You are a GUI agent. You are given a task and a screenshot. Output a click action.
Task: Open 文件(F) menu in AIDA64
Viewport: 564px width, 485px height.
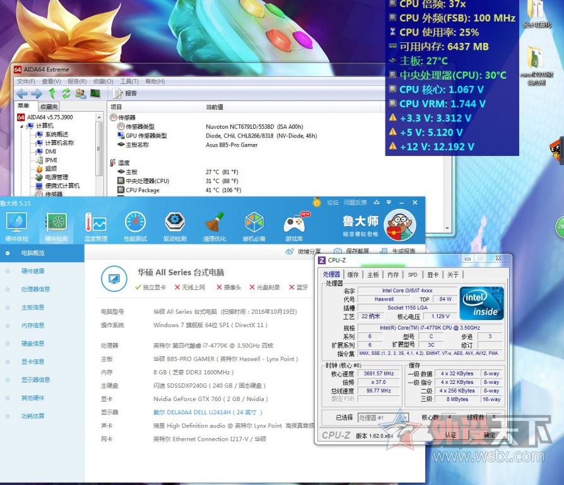point(26,81)
